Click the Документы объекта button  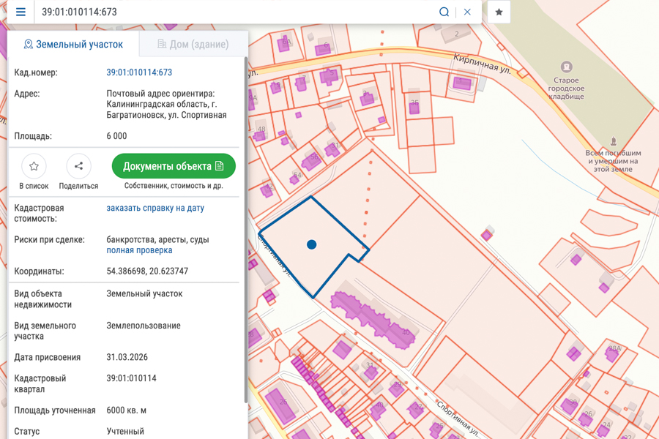pos(174,166)
